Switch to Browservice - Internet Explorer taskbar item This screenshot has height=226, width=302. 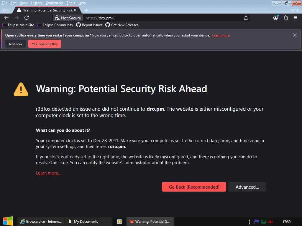pyautogui.click(x=41, y=222)
